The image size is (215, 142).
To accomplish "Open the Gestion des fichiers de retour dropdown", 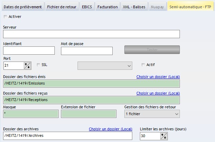I will [152, 114].
